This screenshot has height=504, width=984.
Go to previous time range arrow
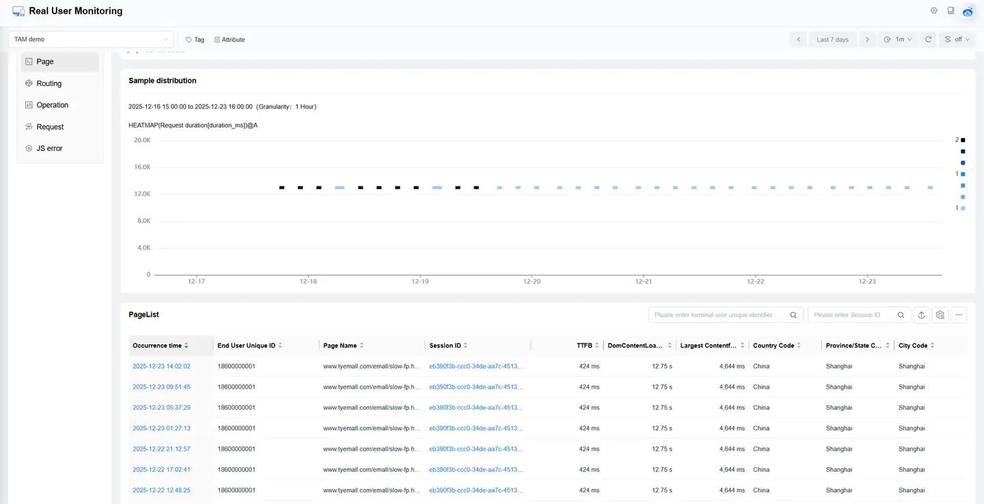(798, 40)
